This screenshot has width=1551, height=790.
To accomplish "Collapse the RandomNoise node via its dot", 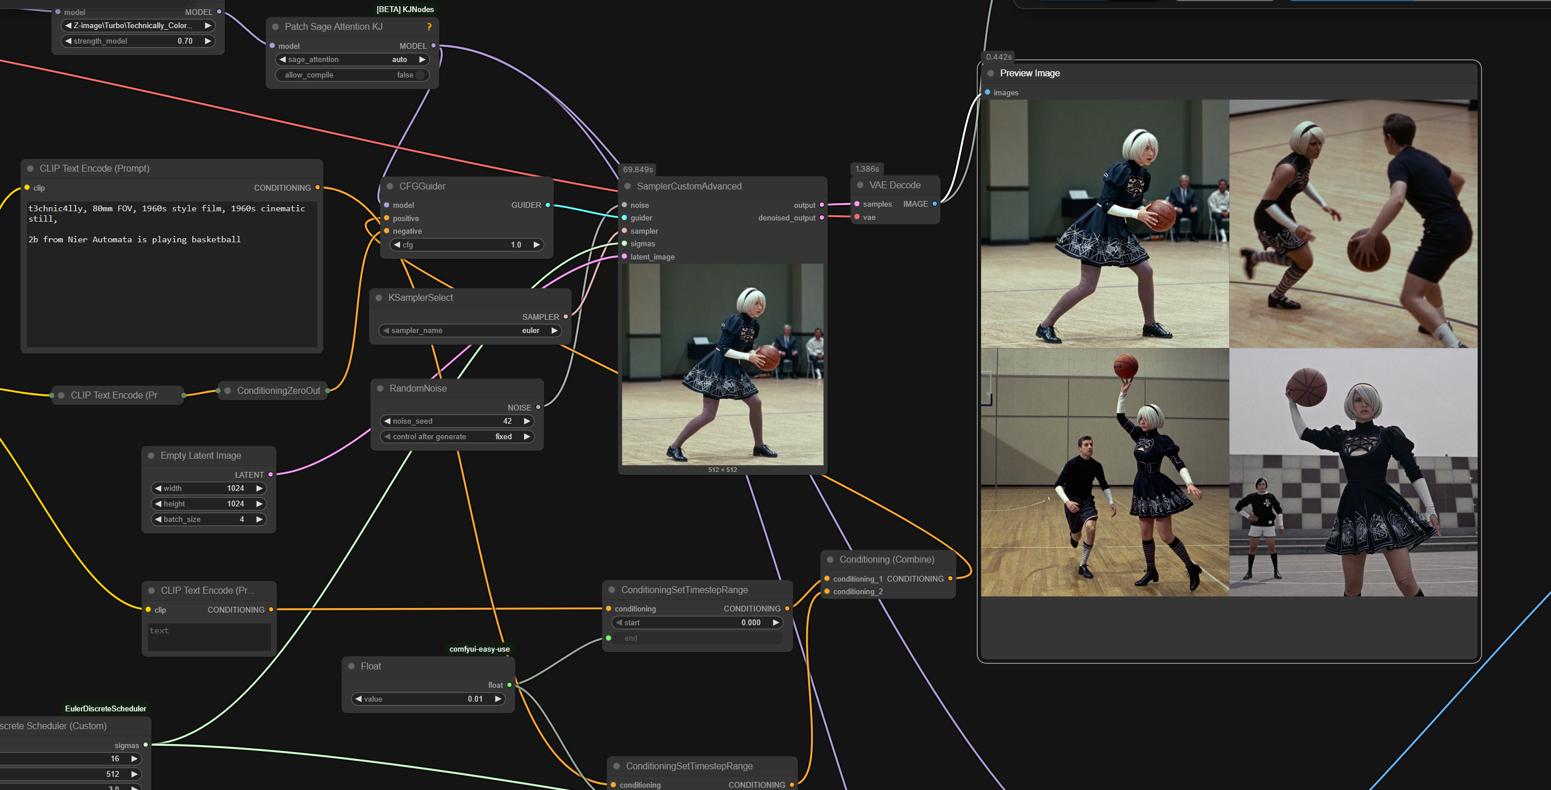I will pyautogui.click(x=380, y=388).
